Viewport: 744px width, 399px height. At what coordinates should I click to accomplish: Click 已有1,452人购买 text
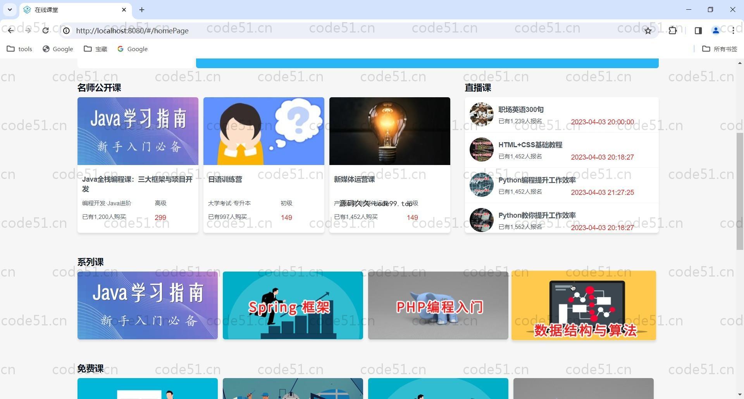[x=356, y=217]
